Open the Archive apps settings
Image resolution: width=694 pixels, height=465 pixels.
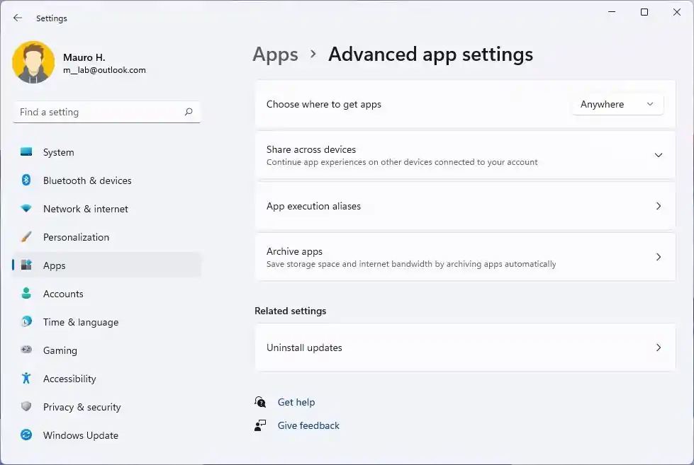coord(464,257)
